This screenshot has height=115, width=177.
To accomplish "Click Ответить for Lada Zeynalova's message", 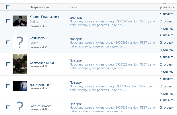I will click(167, 100).
